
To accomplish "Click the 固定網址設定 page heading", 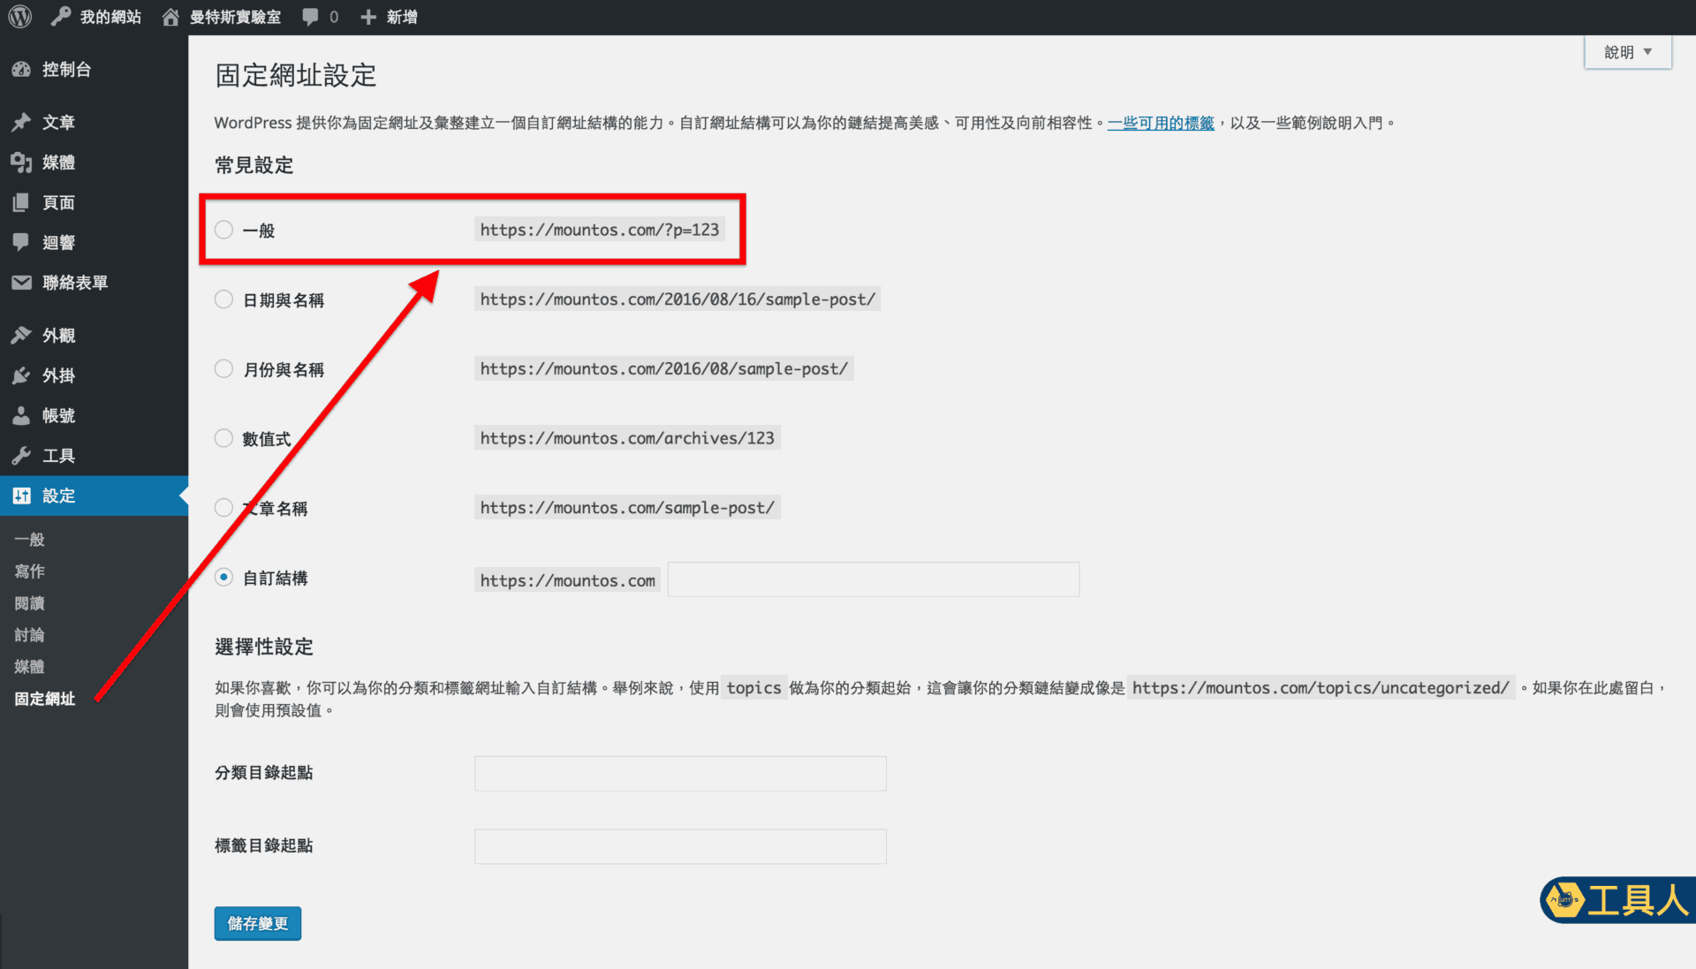I will [296, 76].
